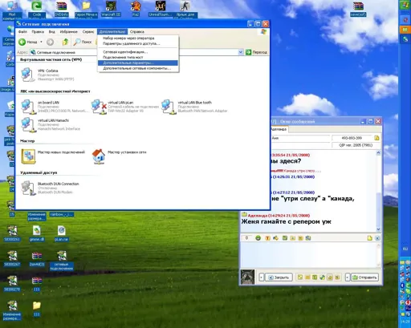Click the chat message input area

(x=309, y=254)
